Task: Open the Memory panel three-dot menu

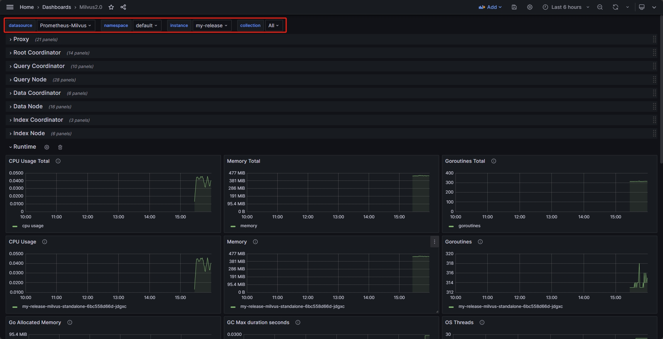Action: (x=435, y=242)
